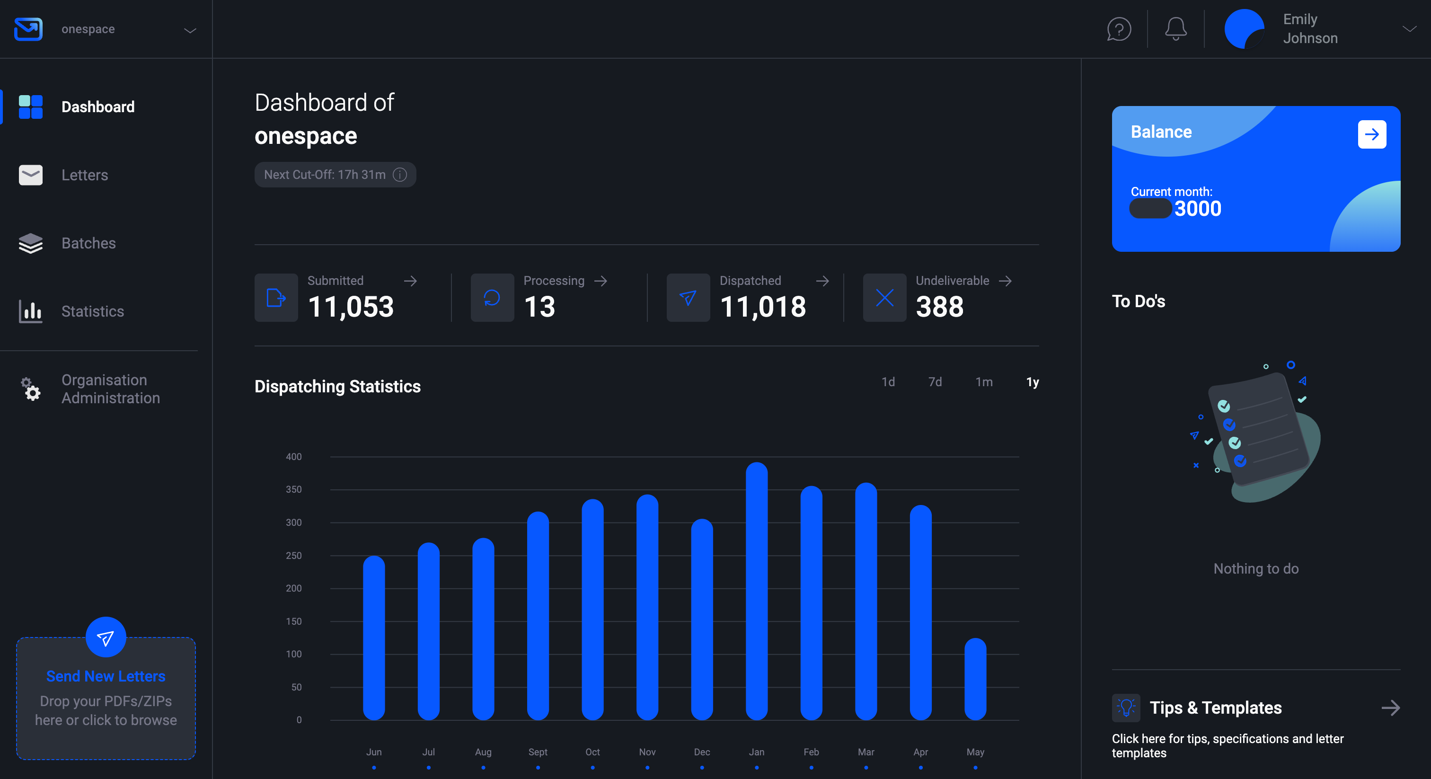This screenshot has height=779, width=1431.
Task: Select the Statistics bar chart icon
Action: (31, 311)
